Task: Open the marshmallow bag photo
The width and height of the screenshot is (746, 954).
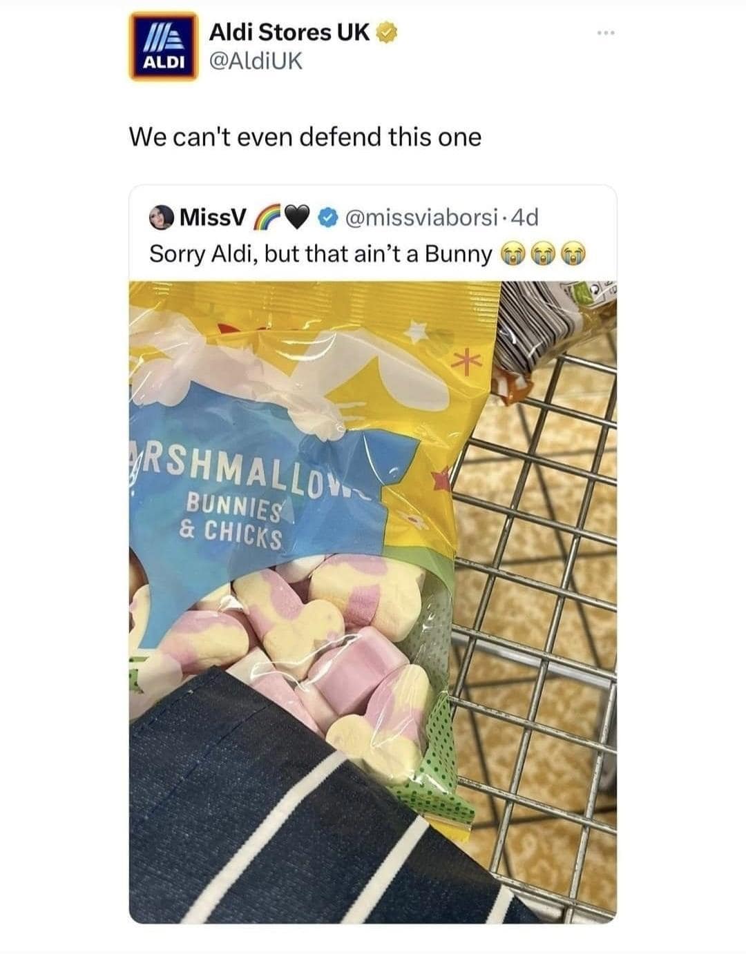Action: 372,602
